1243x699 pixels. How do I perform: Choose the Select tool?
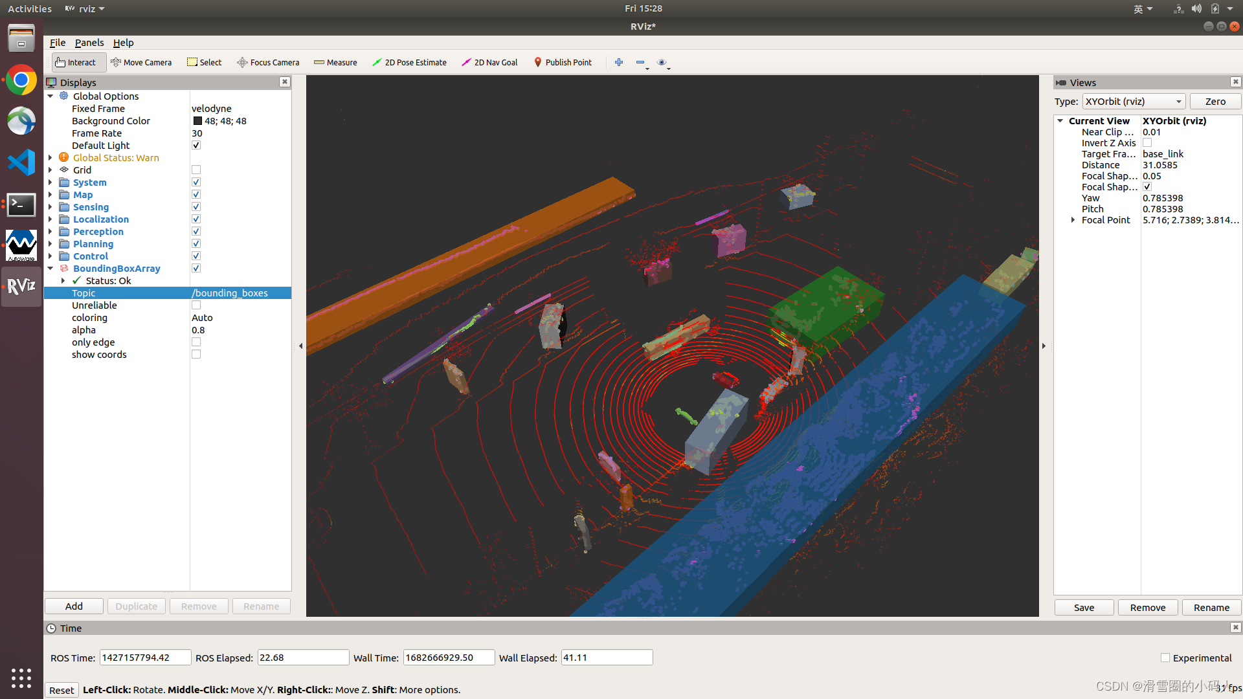coord(204,62)
